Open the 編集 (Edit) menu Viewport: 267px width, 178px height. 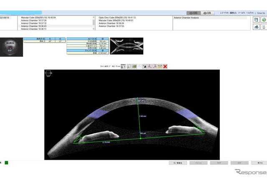233,13
